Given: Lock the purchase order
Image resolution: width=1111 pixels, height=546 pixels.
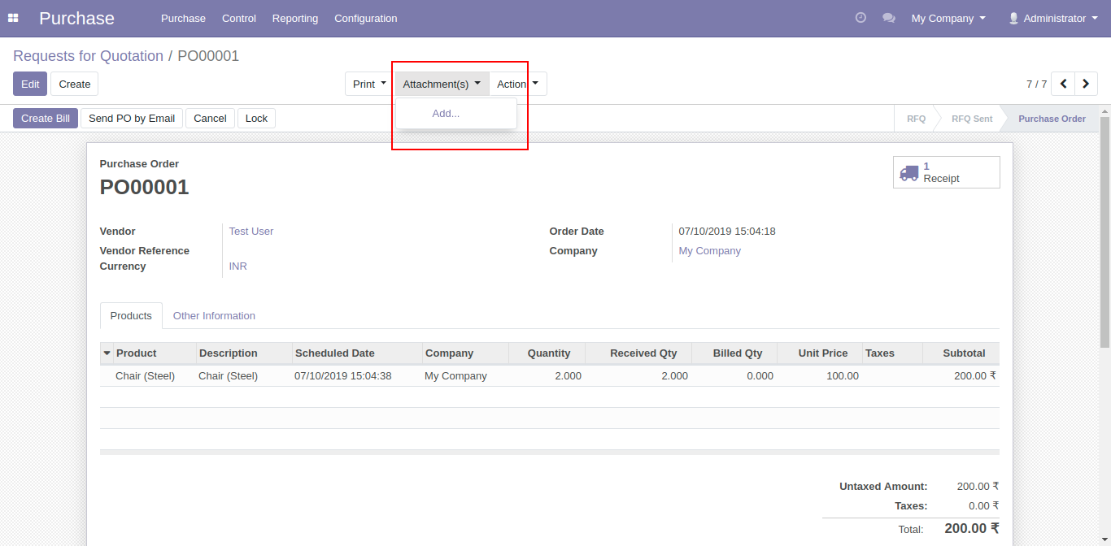Looking at the screenshot, I should pos(256,119).
